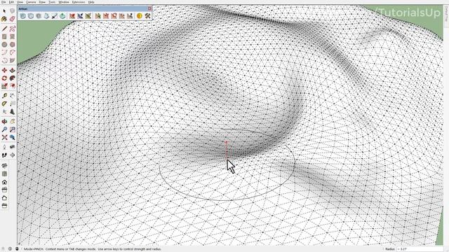Activate Artisan Select Brush tool
The image size is (449, 252).
coord(80,16)
